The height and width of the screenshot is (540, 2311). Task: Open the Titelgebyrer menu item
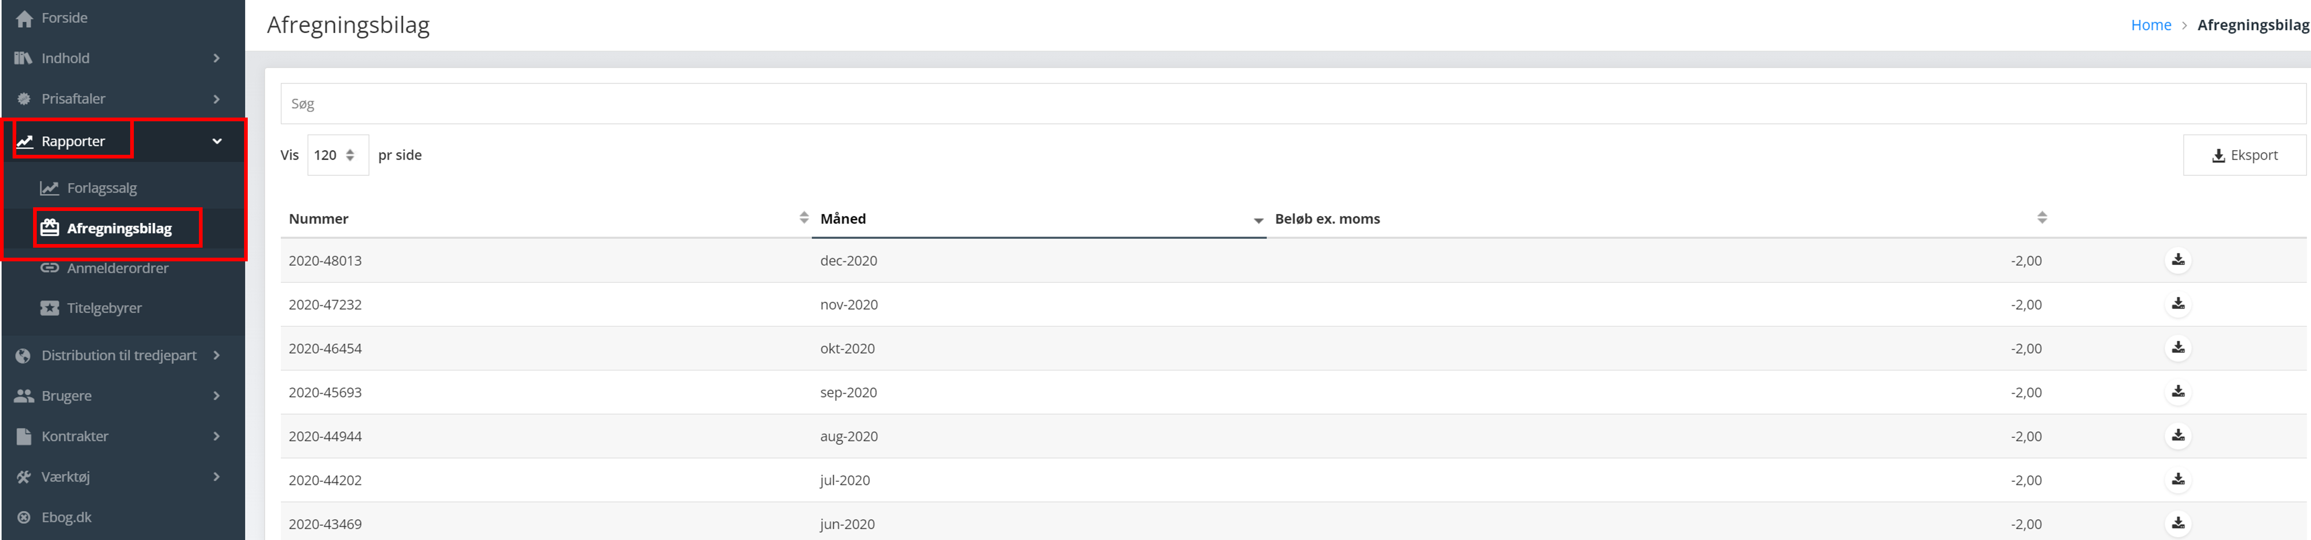(104, 309)
